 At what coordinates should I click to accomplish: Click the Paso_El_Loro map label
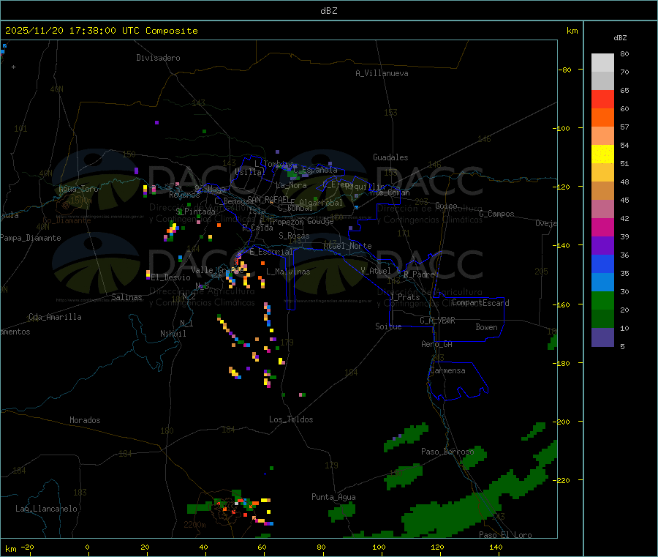pos(506,535)
